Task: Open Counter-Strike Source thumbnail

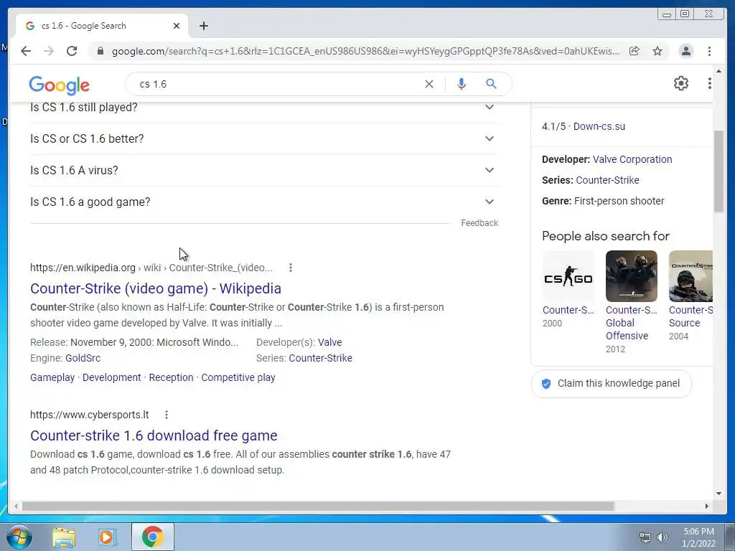Action: (691, 276)
